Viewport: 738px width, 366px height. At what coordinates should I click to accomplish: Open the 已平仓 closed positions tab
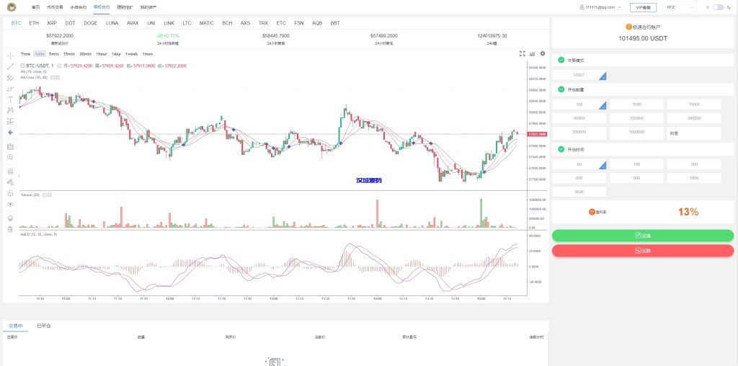pyautogui.click(x=45, y=326)
